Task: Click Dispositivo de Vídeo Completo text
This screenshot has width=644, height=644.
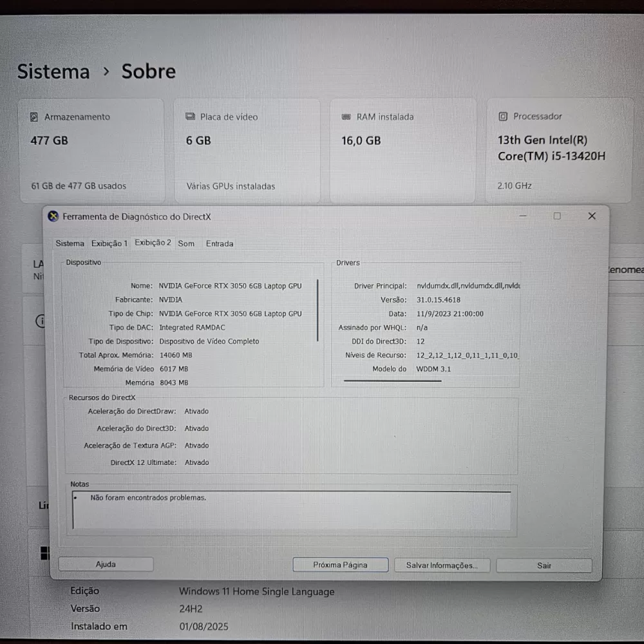Action: tap(209, 341)
